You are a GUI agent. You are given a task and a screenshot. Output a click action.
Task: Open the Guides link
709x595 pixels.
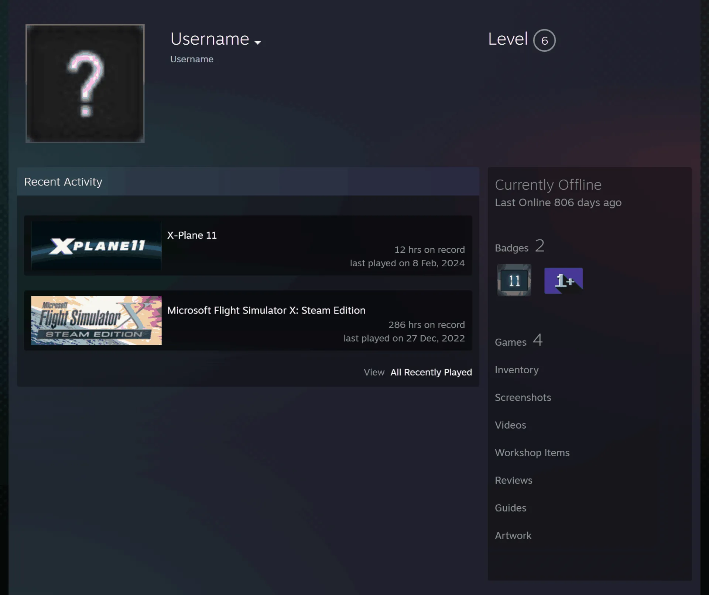tap(510, 508)
